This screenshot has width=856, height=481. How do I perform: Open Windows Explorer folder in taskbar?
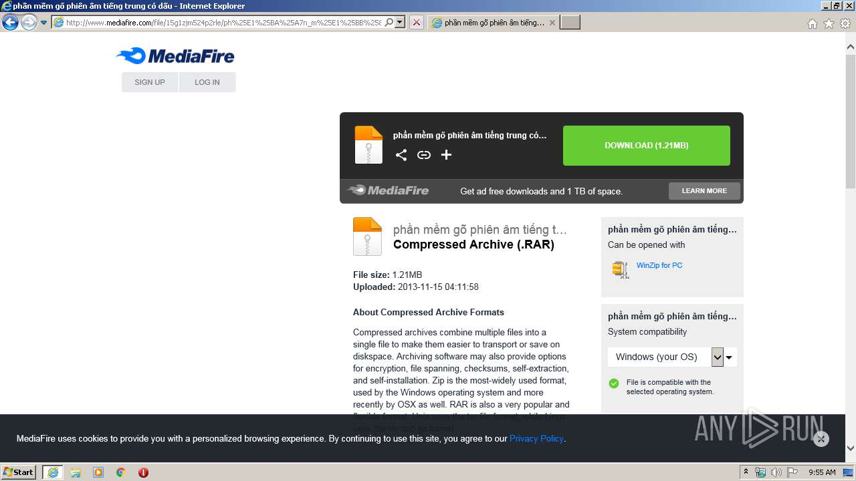(x=76, y=472)
